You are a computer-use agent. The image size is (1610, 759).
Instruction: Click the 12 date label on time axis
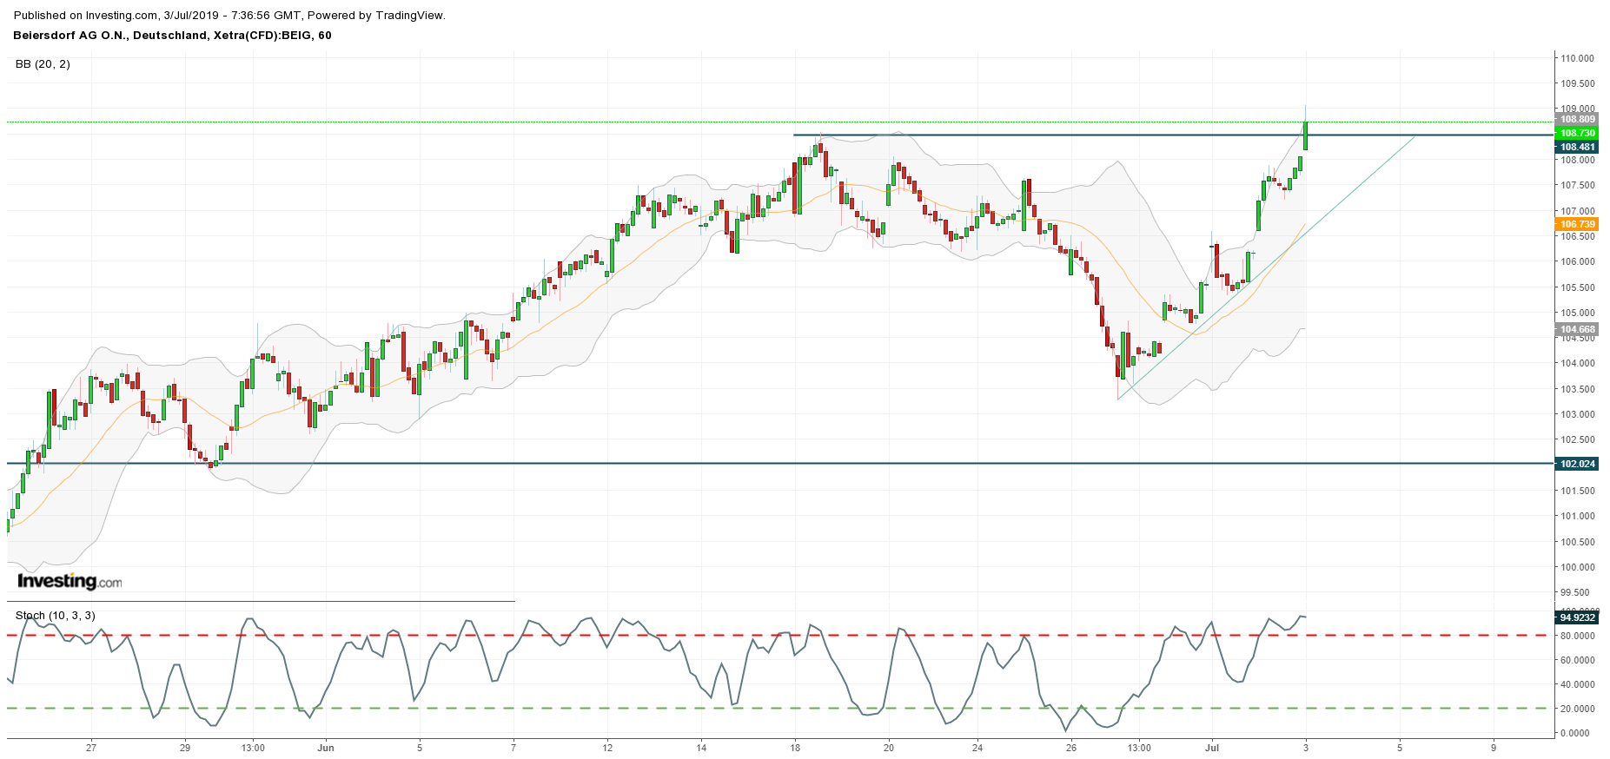click(x=607, y=747)
